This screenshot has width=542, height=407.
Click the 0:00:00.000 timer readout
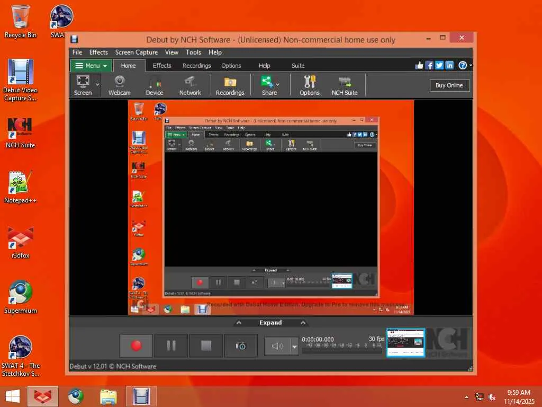(318, 340)
